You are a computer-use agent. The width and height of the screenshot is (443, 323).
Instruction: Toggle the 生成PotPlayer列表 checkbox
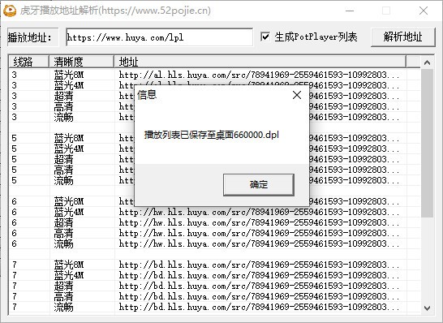[265, 37]
